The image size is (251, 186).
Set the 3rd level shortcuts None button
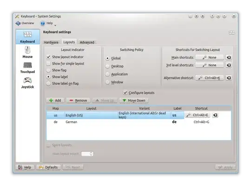(209, 65)
